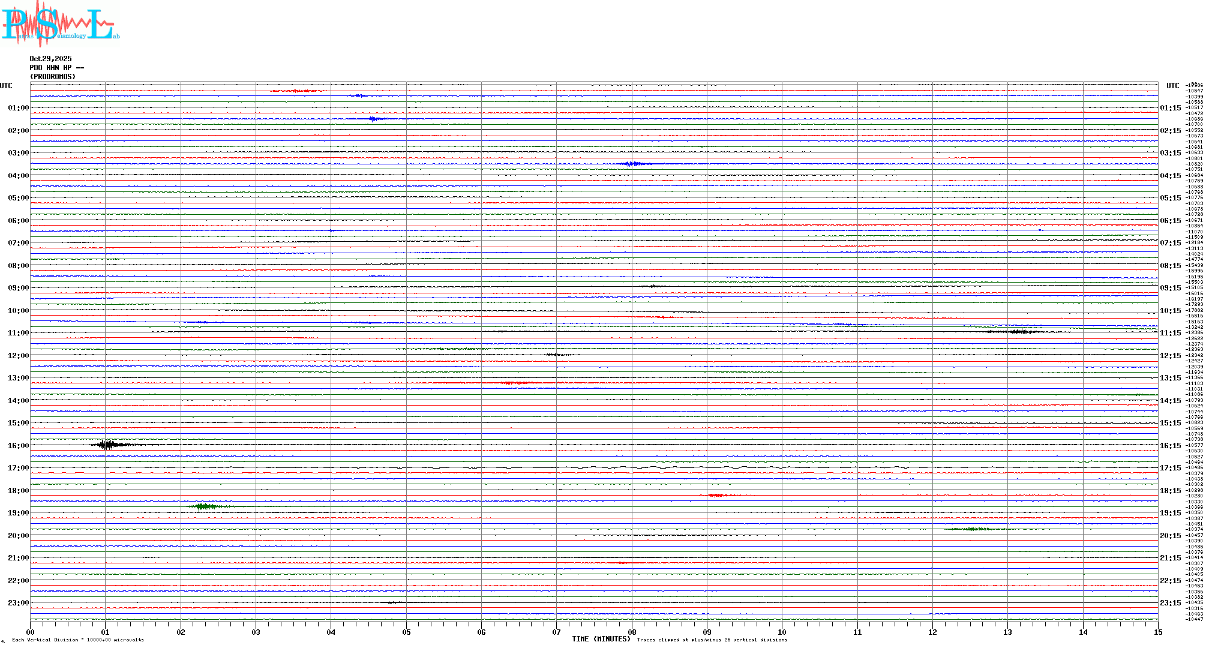Screen dimensions: 1206x648
Task: Click the red seismic burst on the 18:15 trace
Action: (717, 495)
